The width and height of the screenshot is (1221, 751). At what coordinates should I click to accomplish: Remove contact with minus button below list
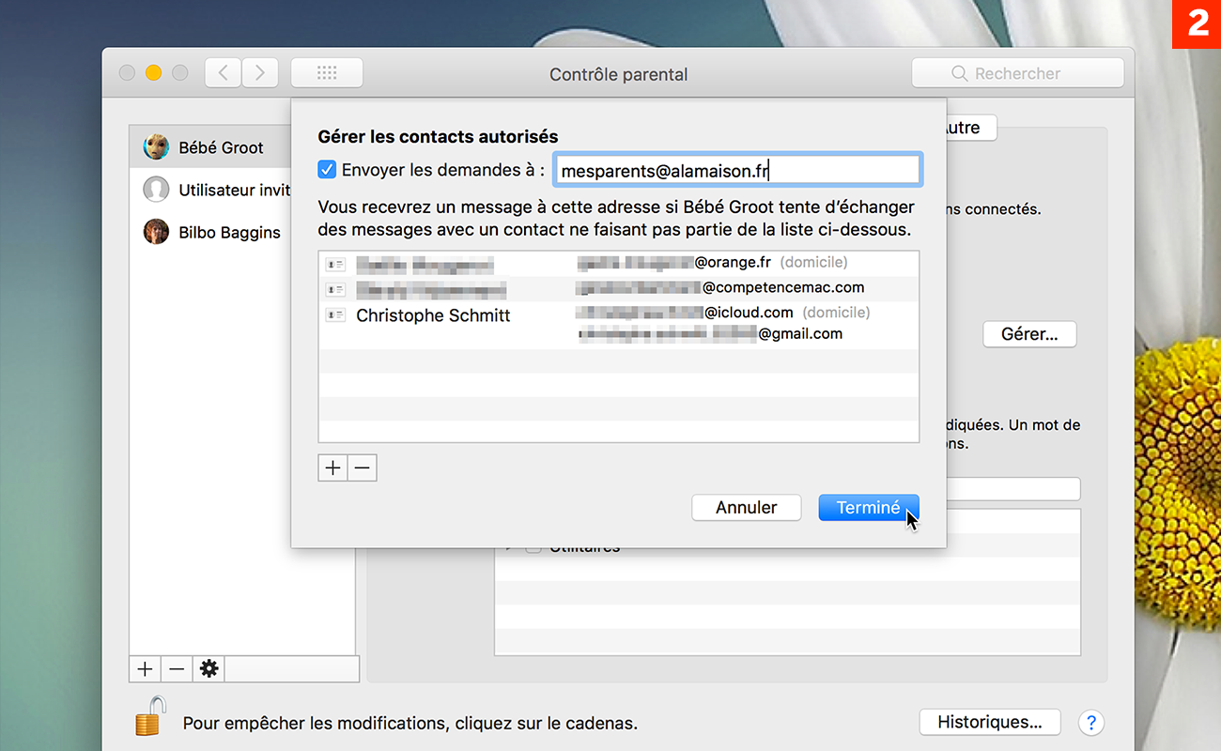click(x=363, y=467)
